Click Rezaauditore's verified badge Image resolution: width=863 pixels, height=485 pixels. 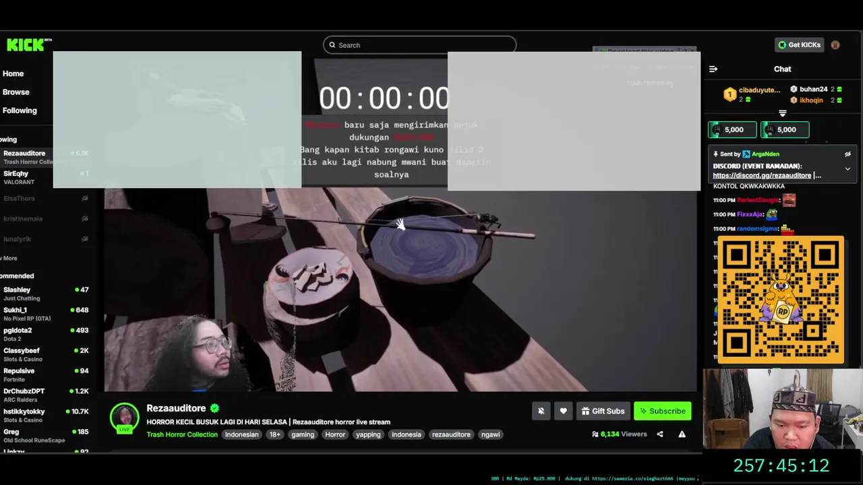pyautogui.click(x=214, y=408)
